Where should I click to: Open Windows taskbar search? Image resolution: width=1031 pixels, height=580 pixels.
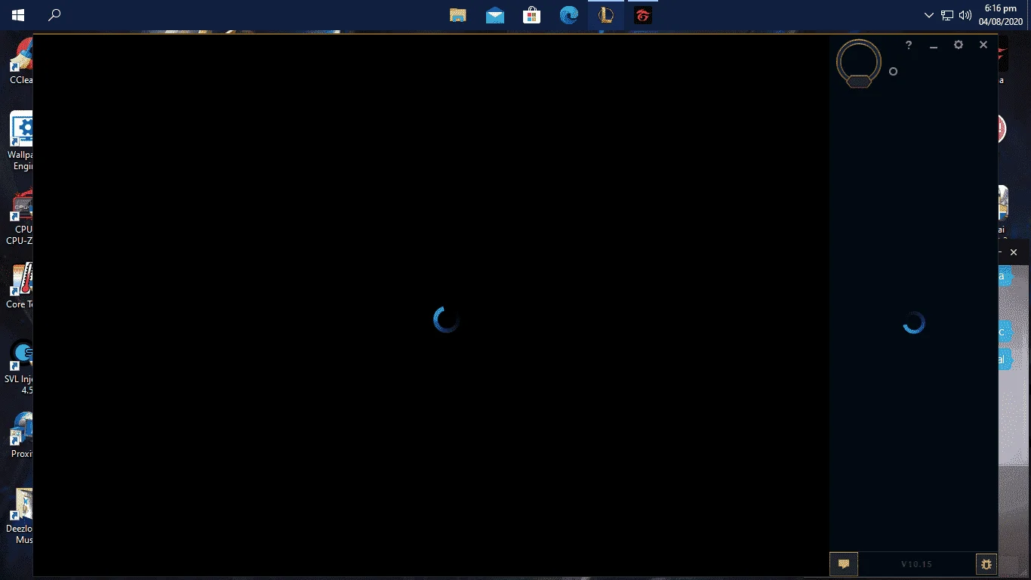click(x=54, y=15)
